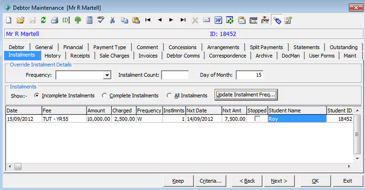
Task: Go to the last record icon
Action: click(183, 20)
